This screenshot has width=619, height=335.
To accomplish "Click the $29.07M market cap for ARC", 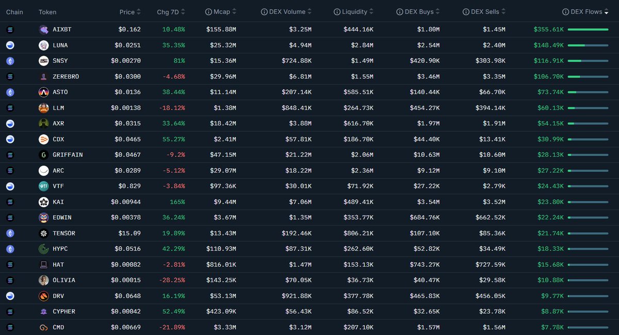I will click(x=223, y=171).
